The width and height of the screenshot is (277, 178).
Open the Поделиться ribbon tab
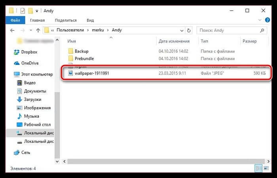(66, 20)
